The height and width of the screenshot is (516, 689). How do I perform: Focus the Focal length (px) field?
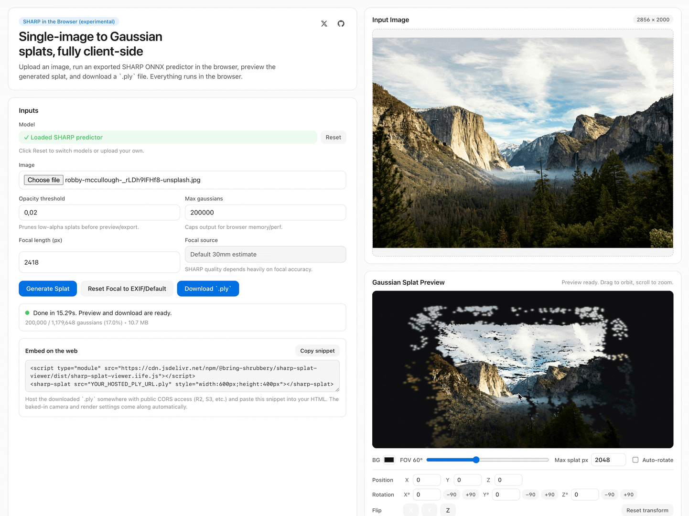coord(99,262)
